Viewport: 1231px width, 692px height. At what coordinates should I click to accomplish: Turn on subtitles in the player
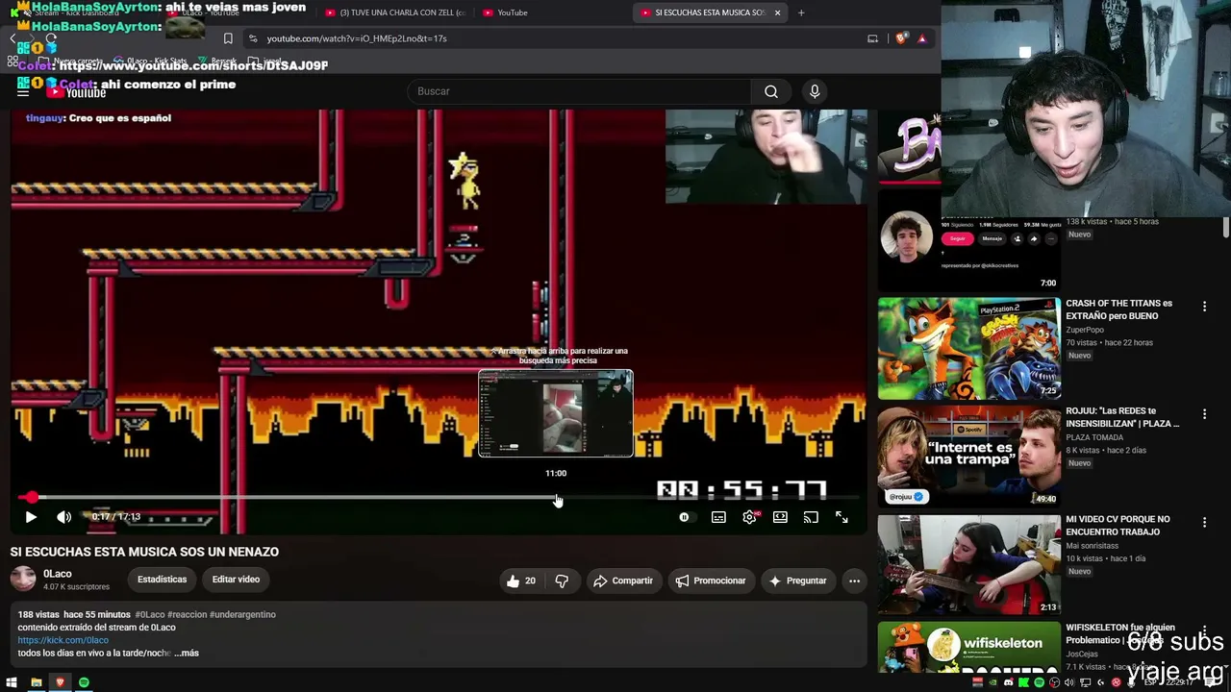(x=718, y=517)
